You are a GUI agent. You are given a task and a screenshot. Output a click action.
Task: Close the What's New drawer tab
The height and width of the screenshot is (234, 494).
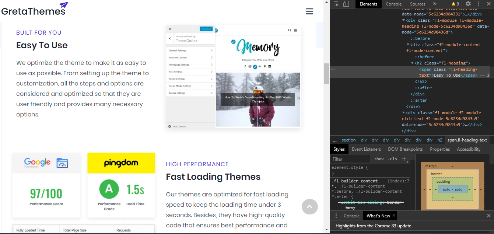(x=393, y=216)
